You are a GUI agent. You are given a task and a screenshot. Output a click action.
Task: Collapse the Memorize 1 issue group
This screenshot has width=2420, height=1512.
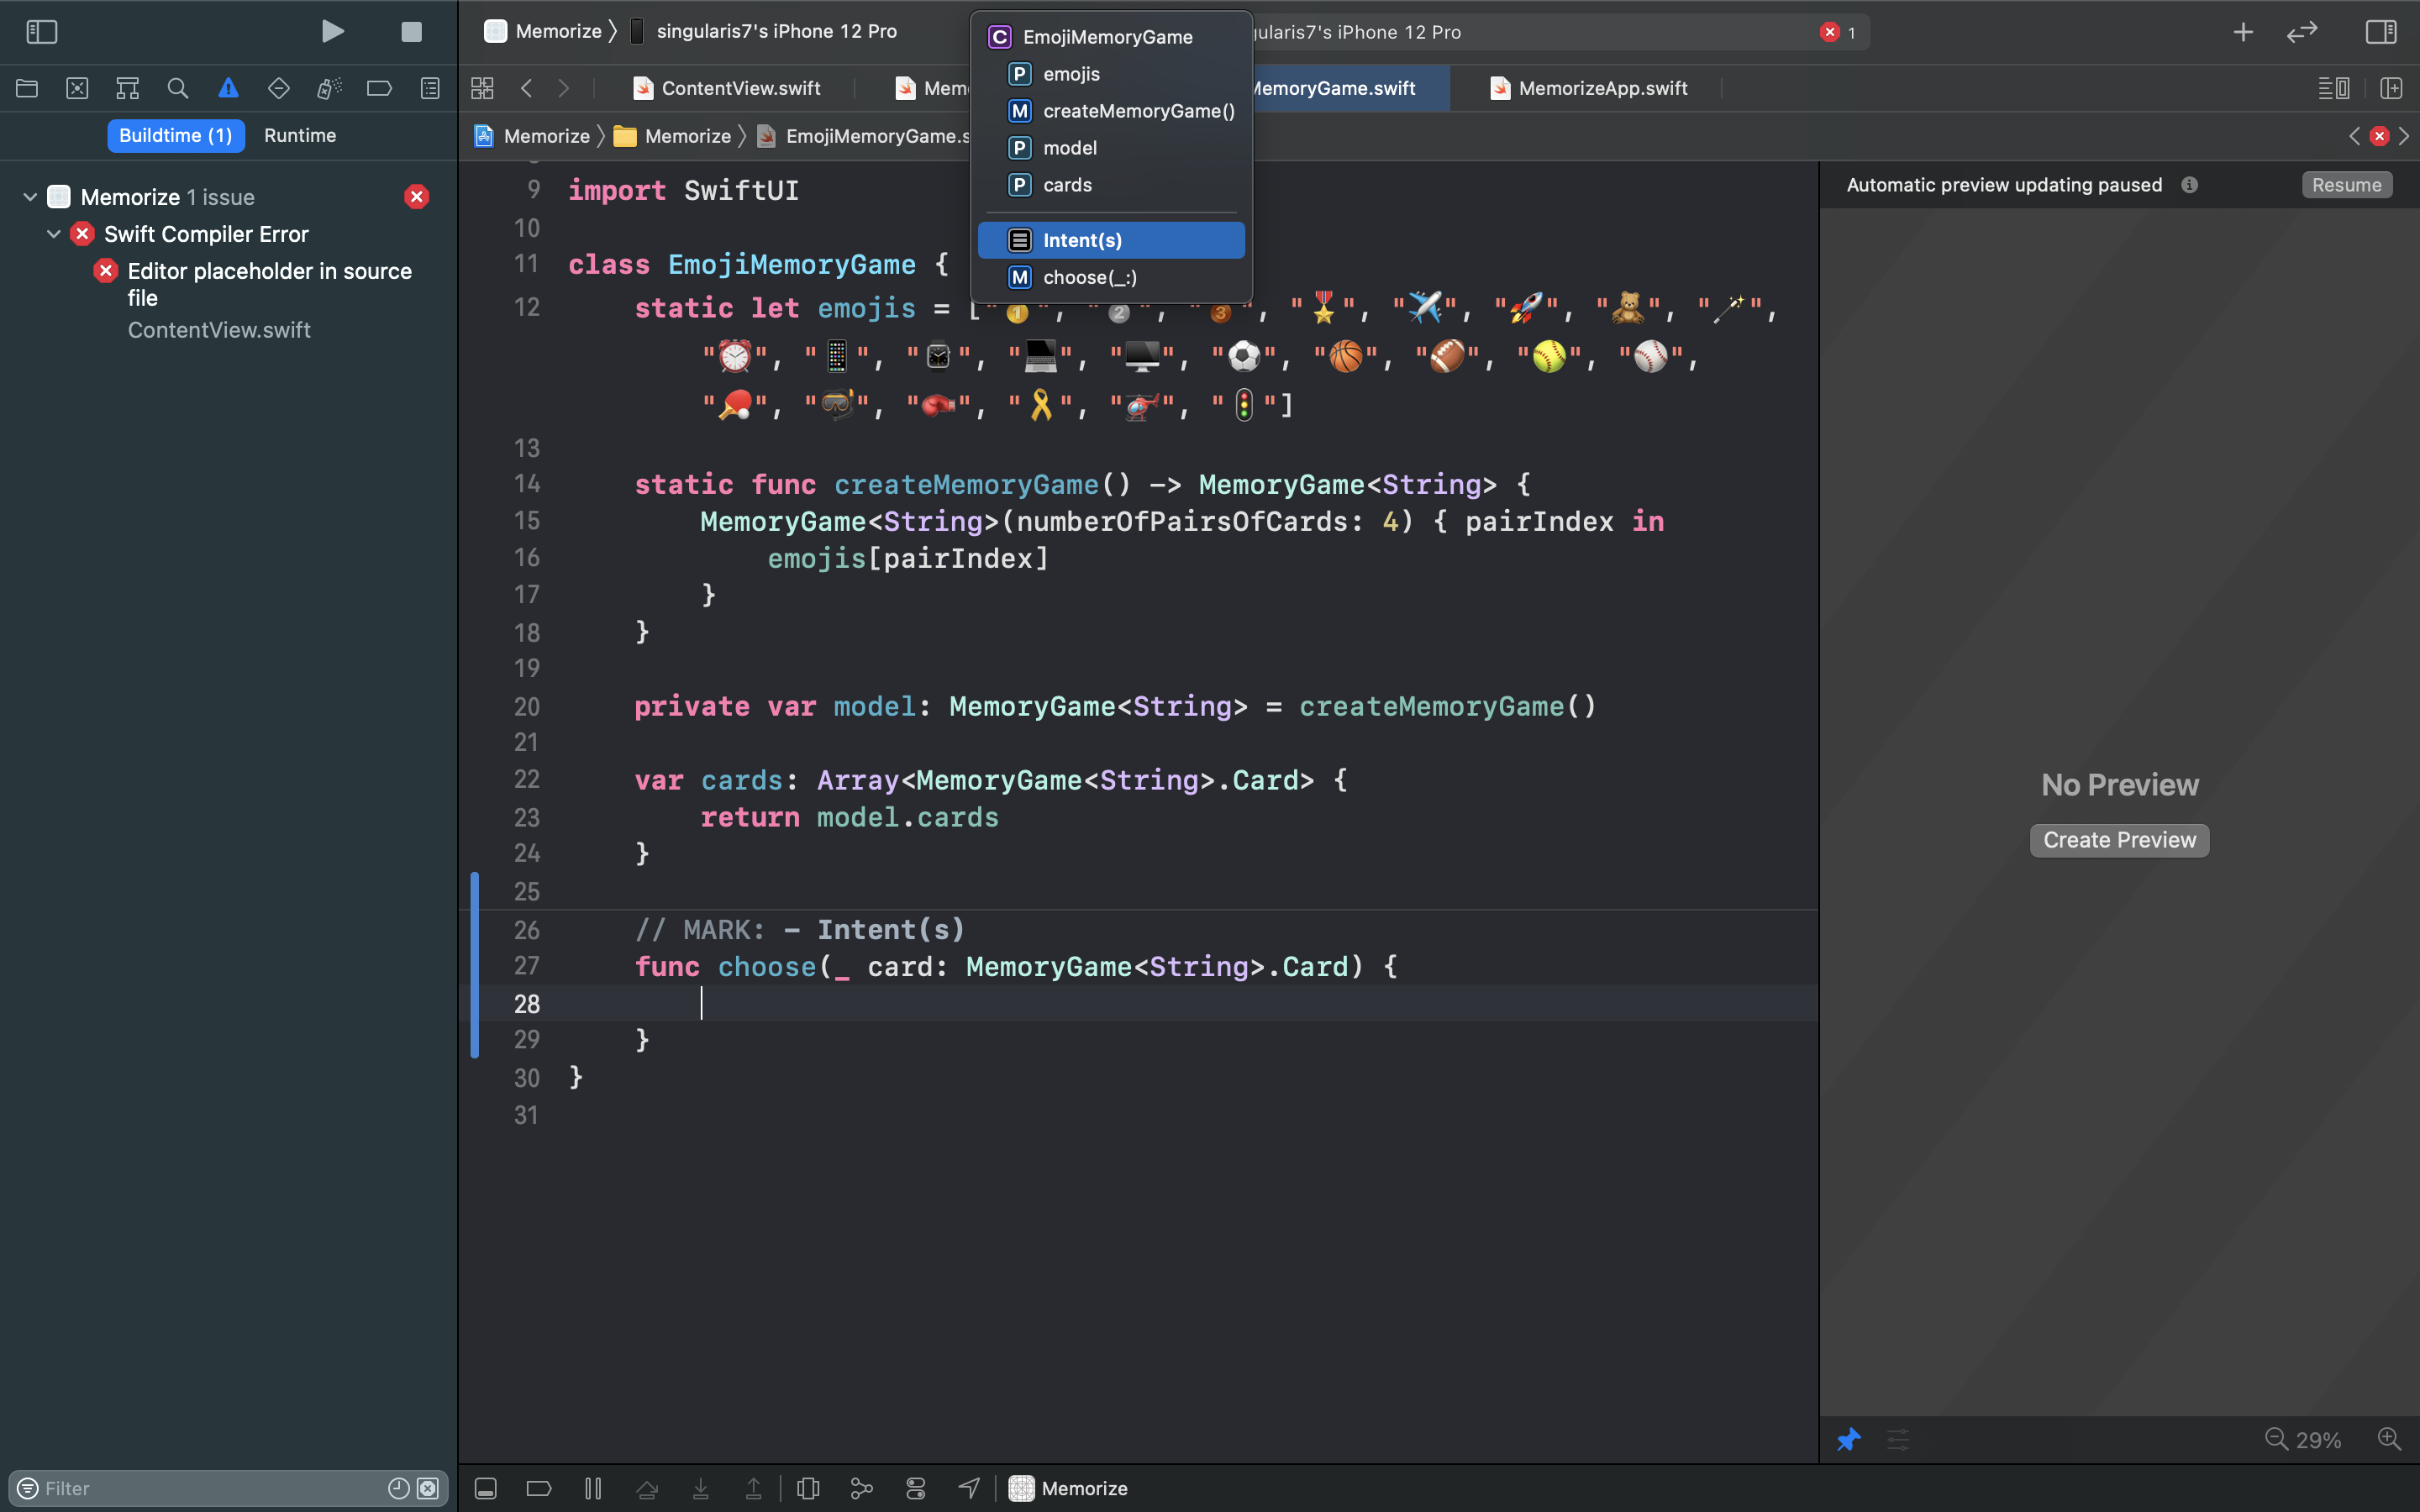click(30, 197)
